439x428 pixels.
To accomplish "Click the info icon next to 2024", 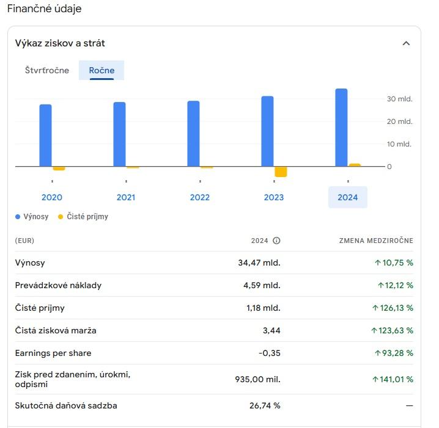I will pyautogui.click(x=276, y=241).
